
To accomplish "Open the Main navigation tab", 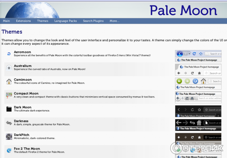I will 6,21.
